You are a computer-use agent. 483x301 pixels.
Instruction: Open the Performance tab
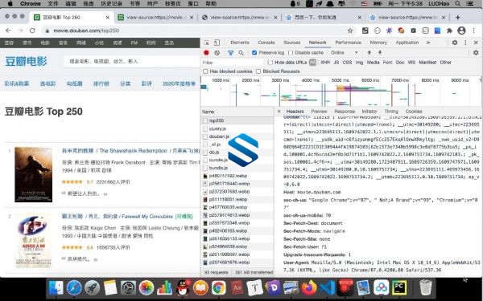348,43
